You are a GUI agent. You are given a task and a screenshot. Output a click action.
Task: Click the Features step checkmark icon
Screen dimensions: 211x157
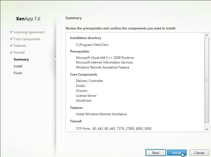pyautogui.click(x=11, y=45)
